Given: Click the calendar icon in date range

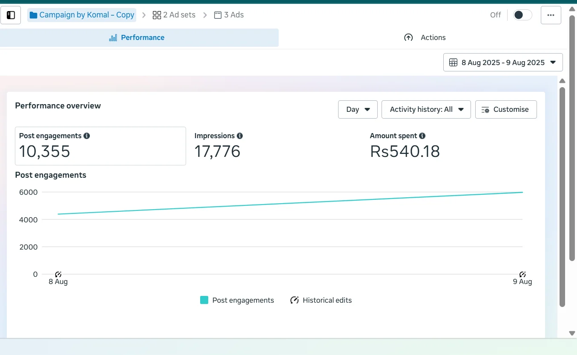Looking at the screenshot, I should (453, 62).
